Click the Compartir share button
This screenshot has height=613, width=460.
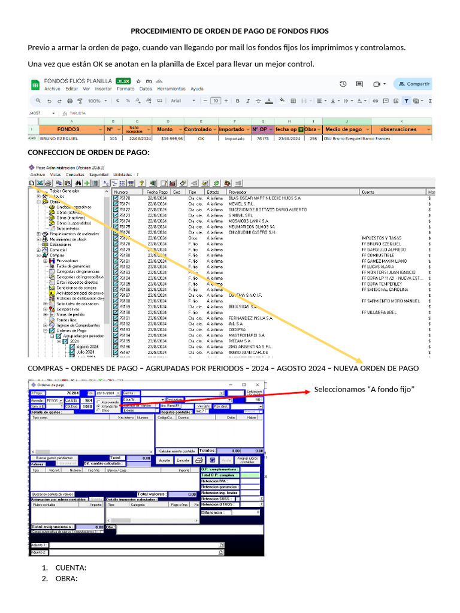coord(414,84)
